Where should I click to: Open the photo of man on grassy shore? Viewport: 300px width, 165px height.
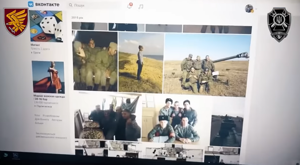click(x=141, y=63)
